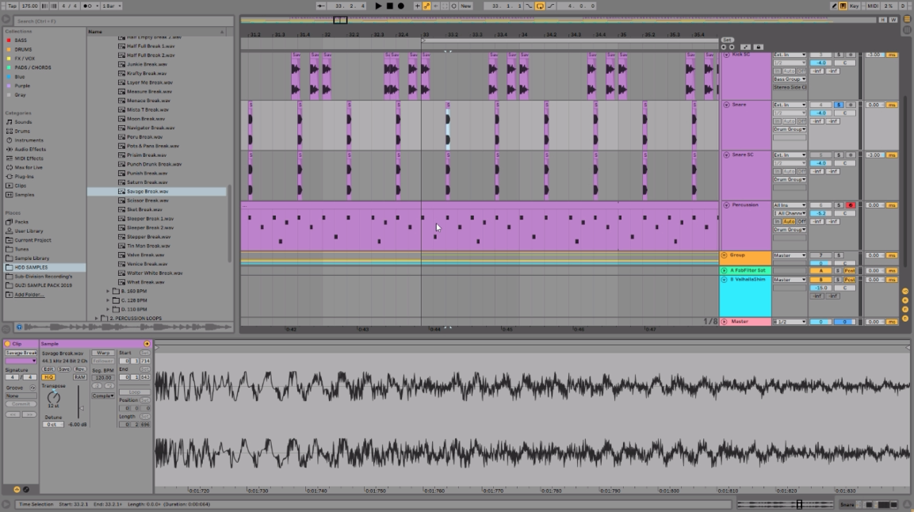
Task: Open the Drums category
Action: tap(23, 131)
